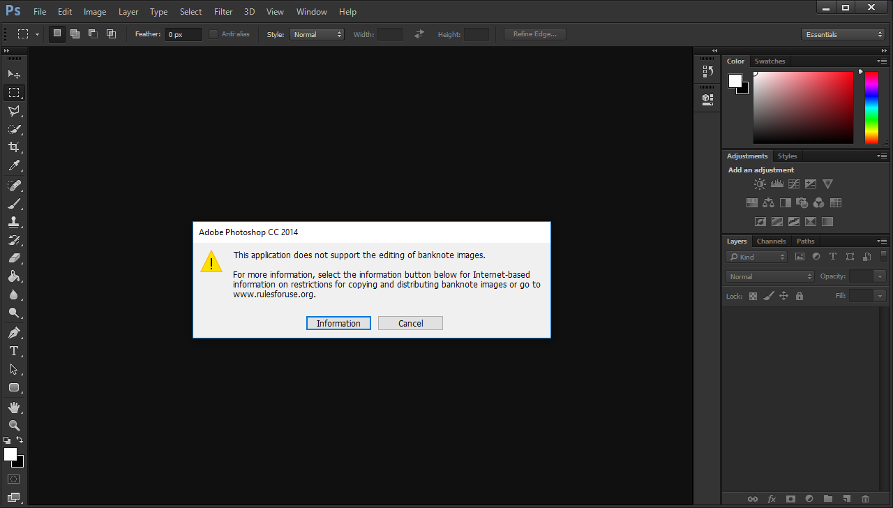Open the Style dropdown set to Normal
This screenshot has width=893, height=508.
pyautogui.click(x=317, y=34)
